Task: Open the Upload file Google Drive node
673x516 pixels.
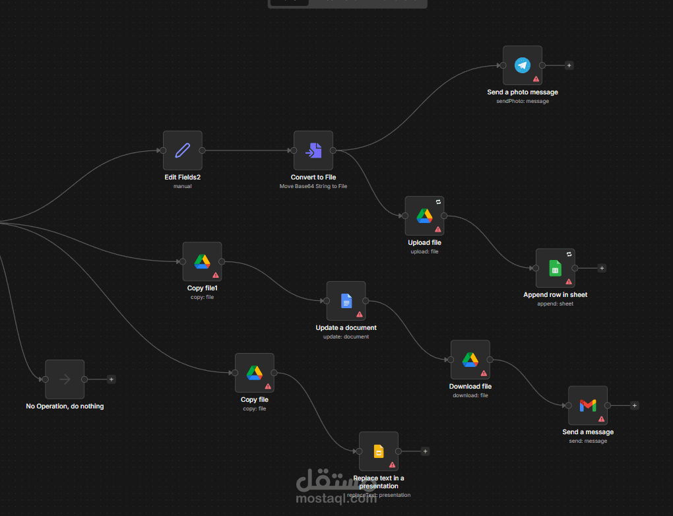Action: [x=424, y=216]
